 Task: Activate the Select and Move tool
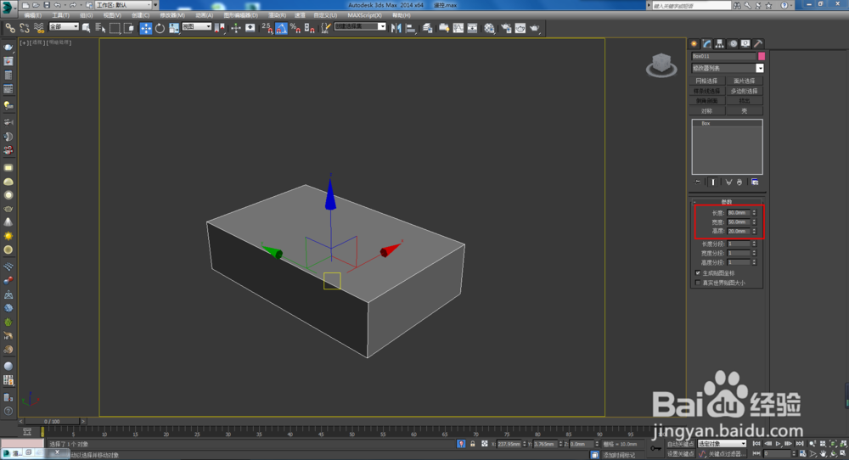(x=146, y=28)
